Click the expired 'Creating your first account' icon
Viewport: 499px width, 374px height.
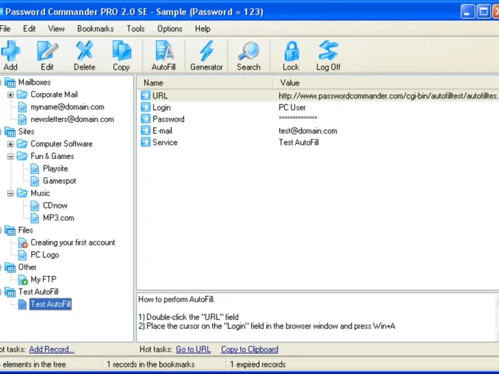tap(22, 243)
